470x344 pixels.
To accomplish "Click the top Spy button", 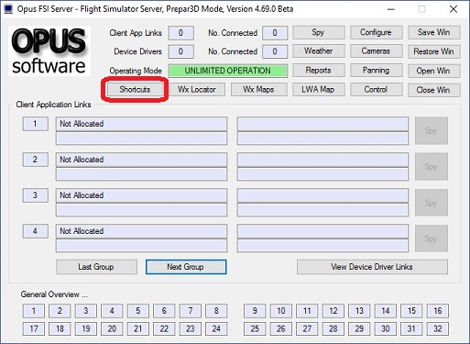I will pyautogui.click(x=318, y=32).
